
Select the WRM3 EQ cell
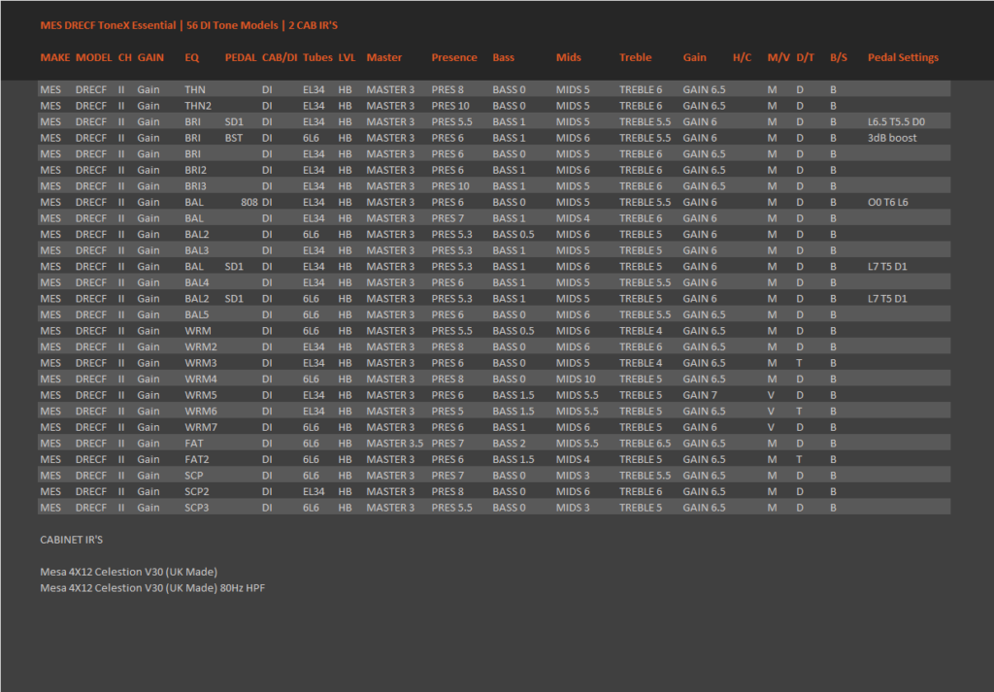pyautogui.click(x=200, y=363)
